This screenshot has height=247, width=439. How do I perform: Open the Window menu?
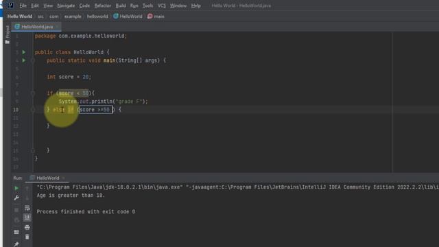178,5
